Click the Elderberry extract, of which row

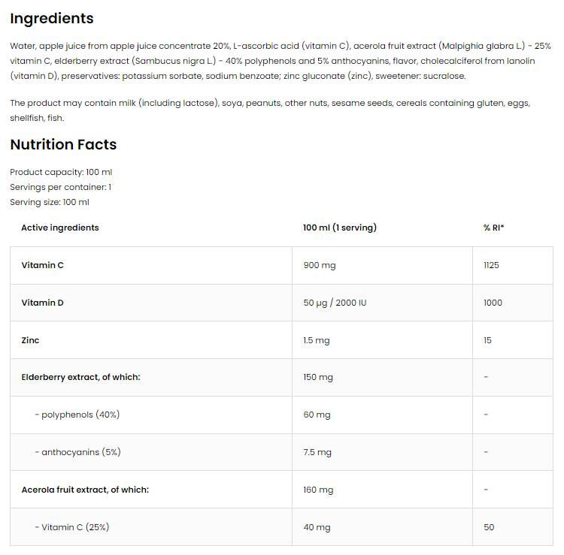80,377
